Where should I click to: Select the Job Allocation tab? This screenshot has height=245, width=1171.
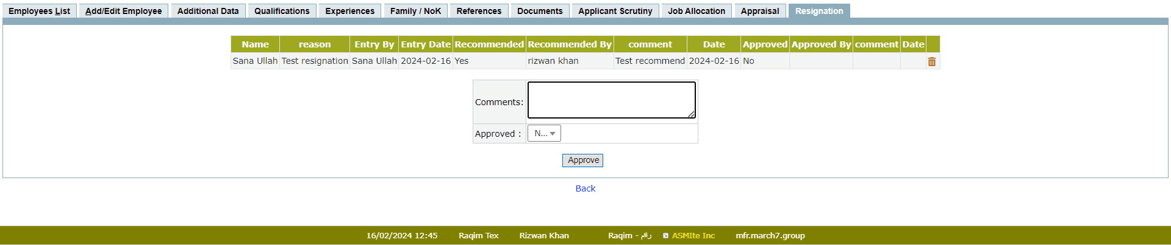tap(696, 11)
